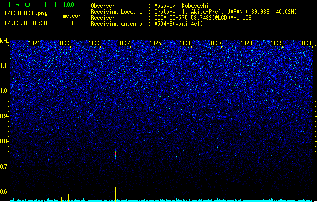Click the 1822 time axis label
Image resolution: width=318 pixels, height=202 pixels.
click(x=65, y=43)
